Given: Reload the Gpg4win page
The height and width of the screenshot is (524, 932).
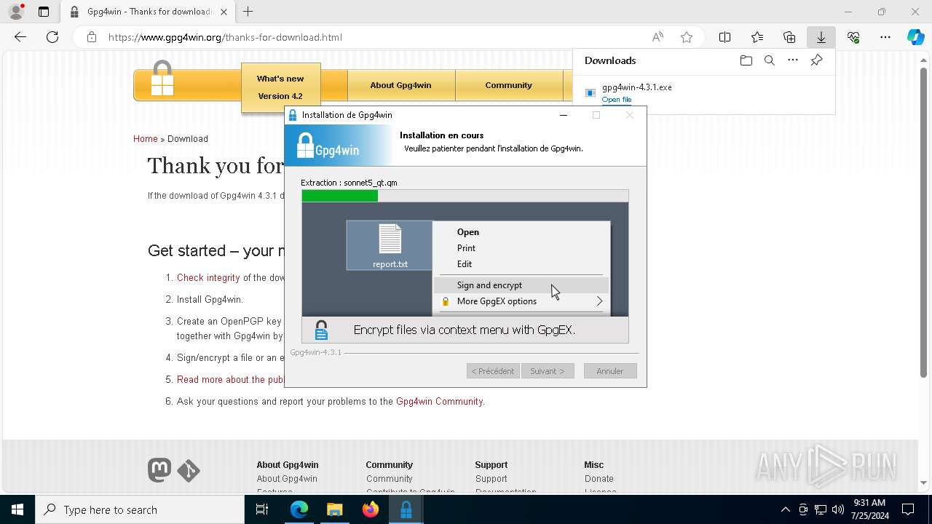Looking at the screenshot, I should [52, 37].
